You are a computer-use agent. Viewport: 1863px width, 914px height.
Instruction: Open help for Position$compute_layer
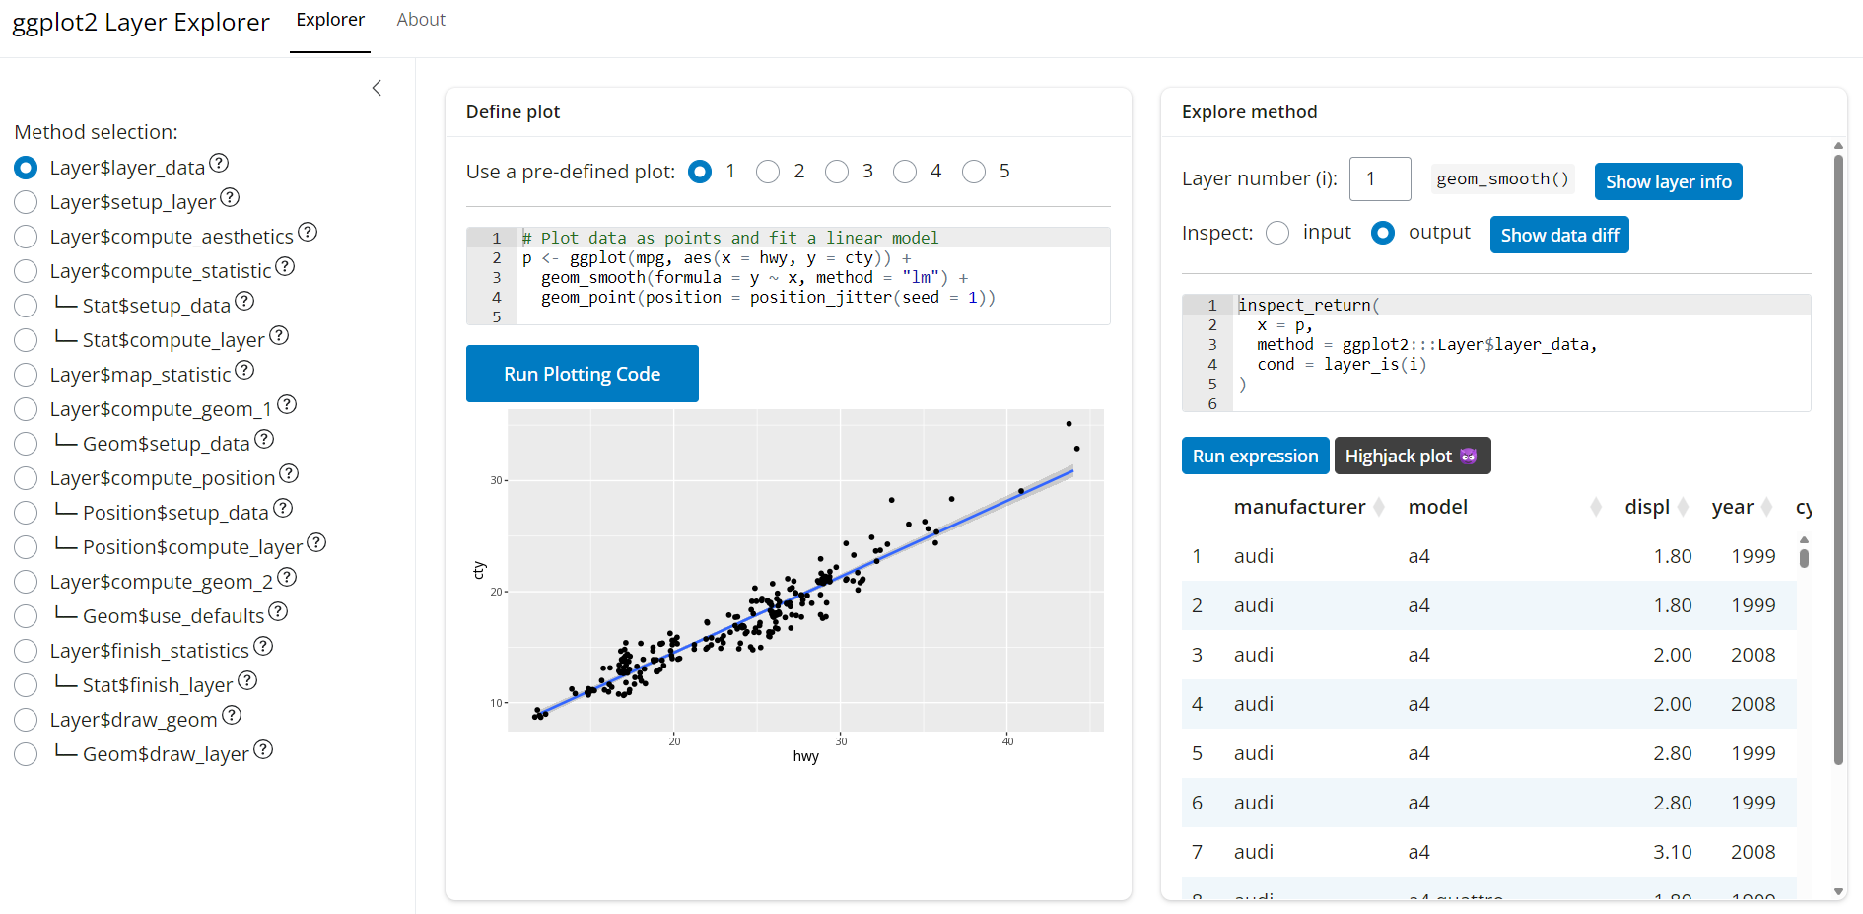pos(316,542)
